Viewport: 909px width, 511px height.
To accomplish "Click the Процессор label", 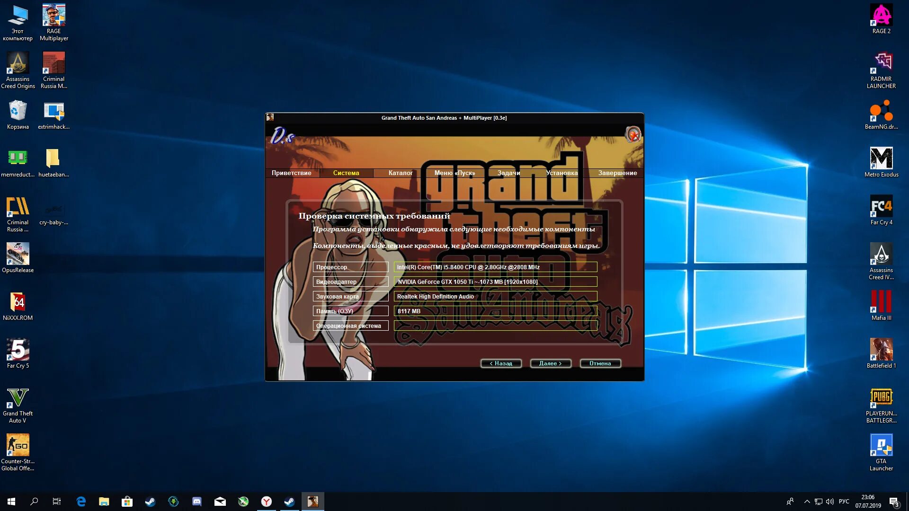I will tap(350, 267).
